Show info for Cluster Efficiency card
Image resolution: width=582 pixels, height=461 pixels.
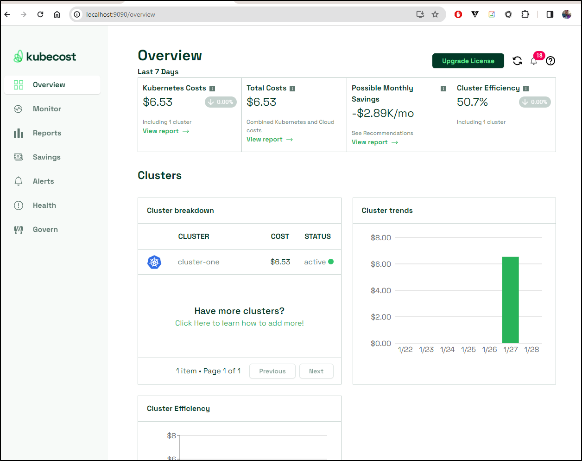(x=526, y=89)
